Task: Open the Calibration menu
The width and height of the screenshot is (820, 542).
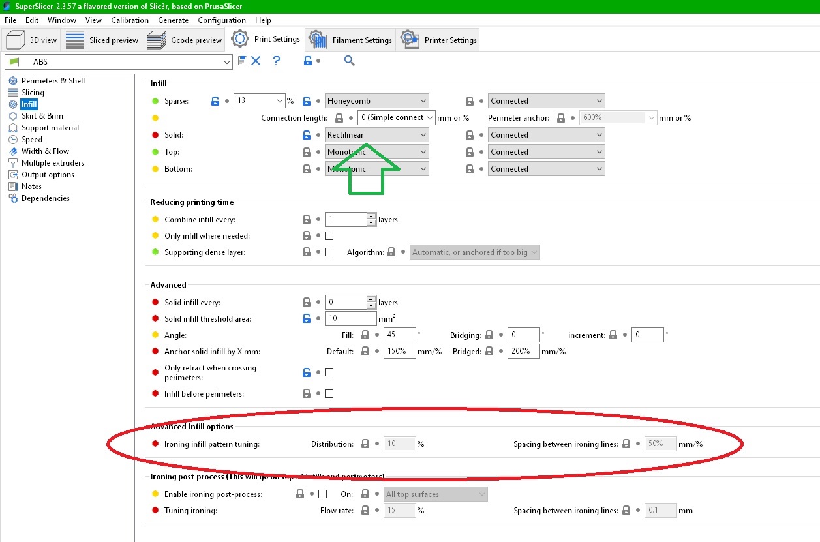Action: tap(130, 20)
